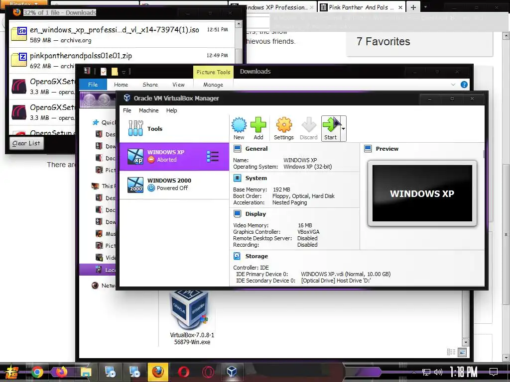Select the Windows XP iso download entry
510x382 pixels.
[122, 34]
